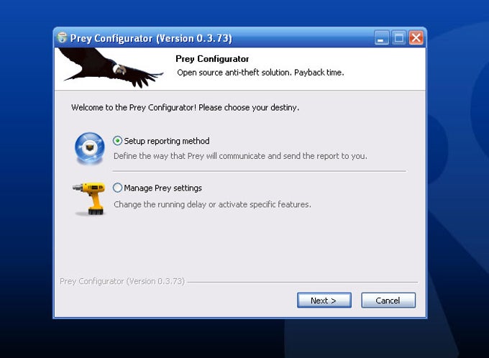Viewport: 489px width, 358px height.
Task: Click the Next > button
Action: coord(324,300)
